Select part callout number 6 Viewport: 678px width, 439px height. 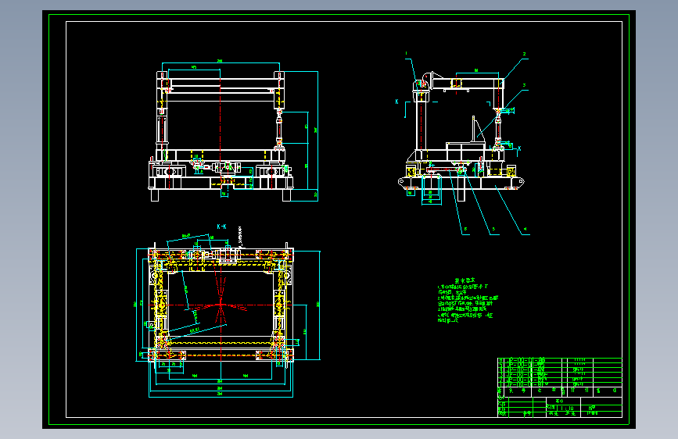pos(465,230)
